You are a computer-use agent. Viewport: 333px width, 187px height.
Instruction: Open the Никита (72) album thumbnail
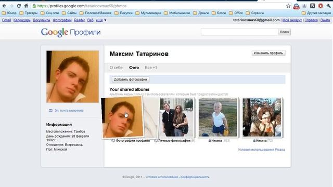coord(262,117)
